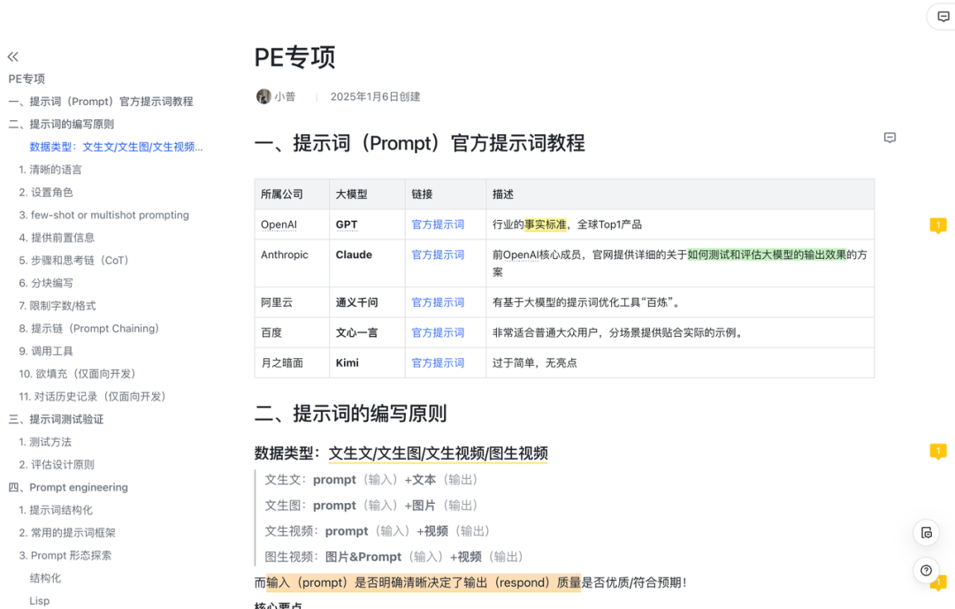Click the comment icon beside the first heading

click(890, 138)
